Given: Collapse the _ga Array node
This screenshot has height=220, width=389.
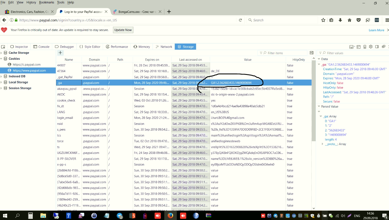Looking at the screenshot, I should pyautogui.click(x=321, y=116).
